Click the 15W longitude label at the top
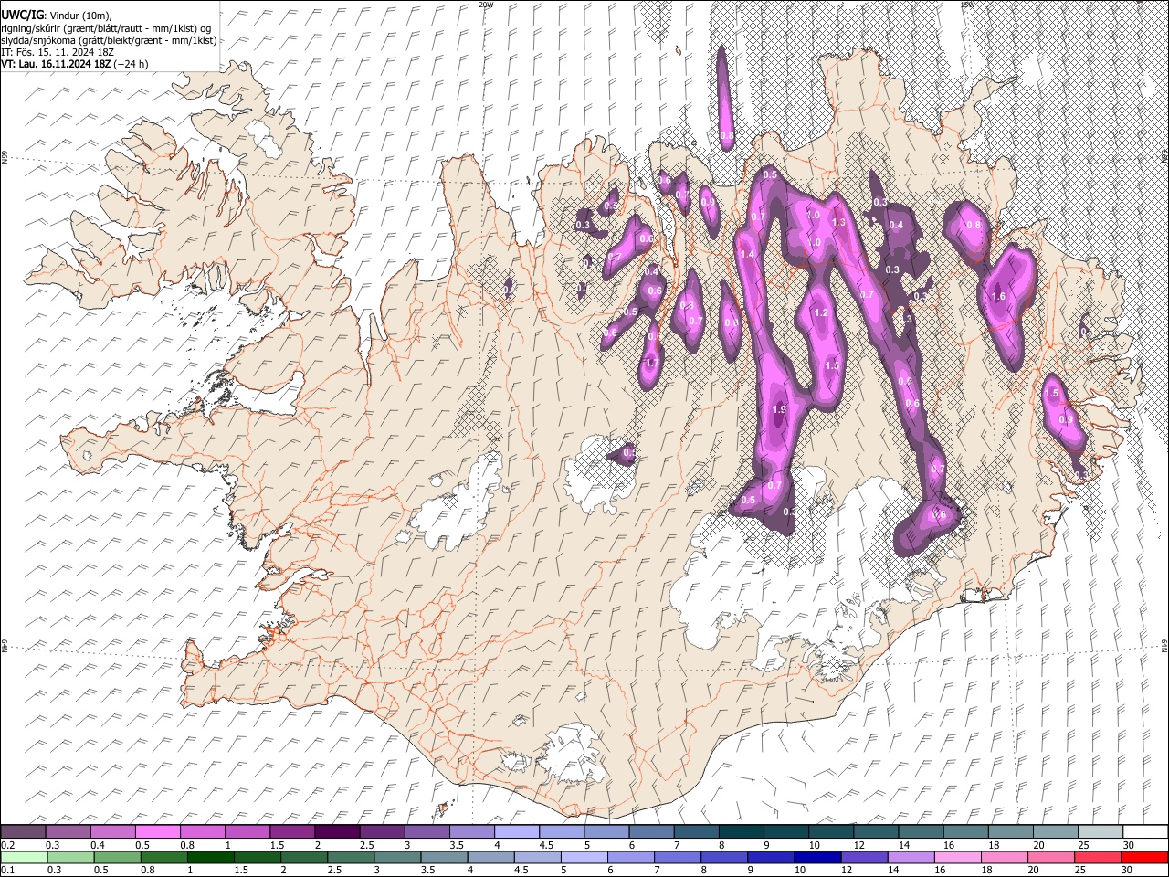 point(966,5)
